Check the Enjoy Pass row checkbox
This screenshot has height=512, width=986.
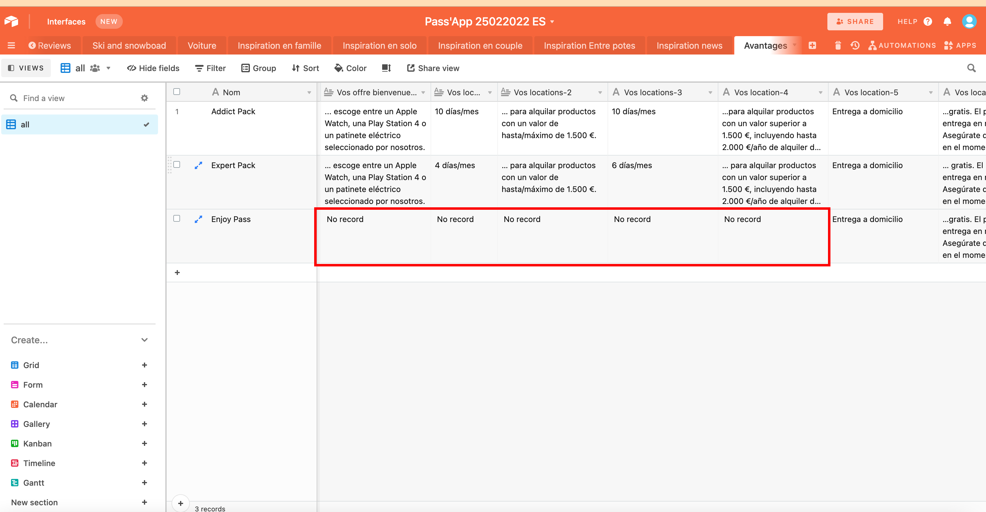176,219
